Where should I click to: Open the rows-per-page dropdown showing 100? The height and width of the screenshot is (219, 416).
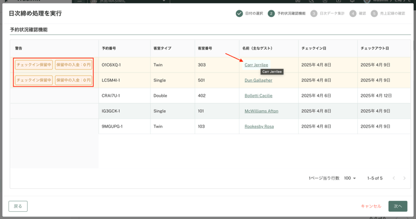pos(350,178)
